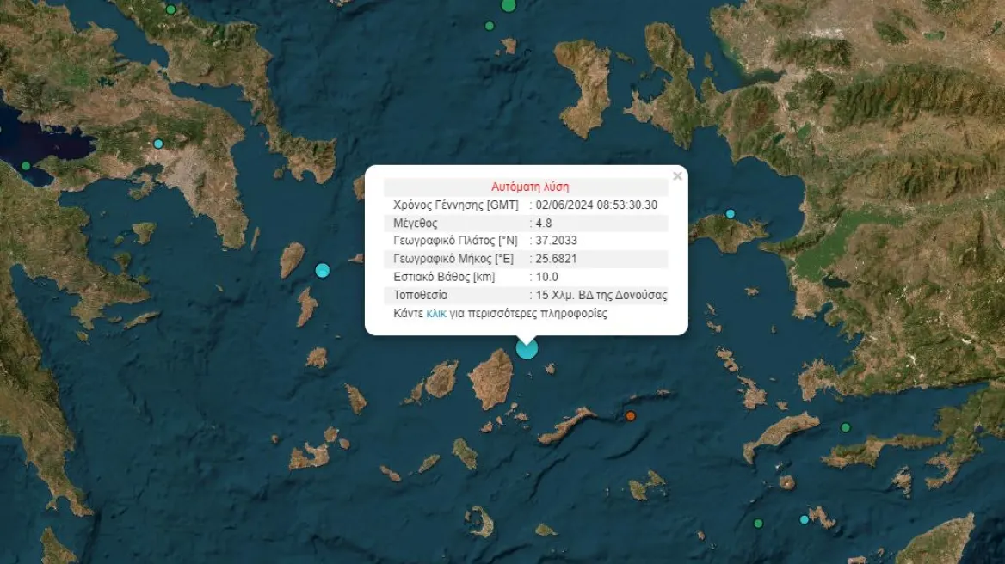The width and height of the screenshot is (1005, 564).
Task: Select the earthquake marker over Athens
Action: (x=157, y=143)
